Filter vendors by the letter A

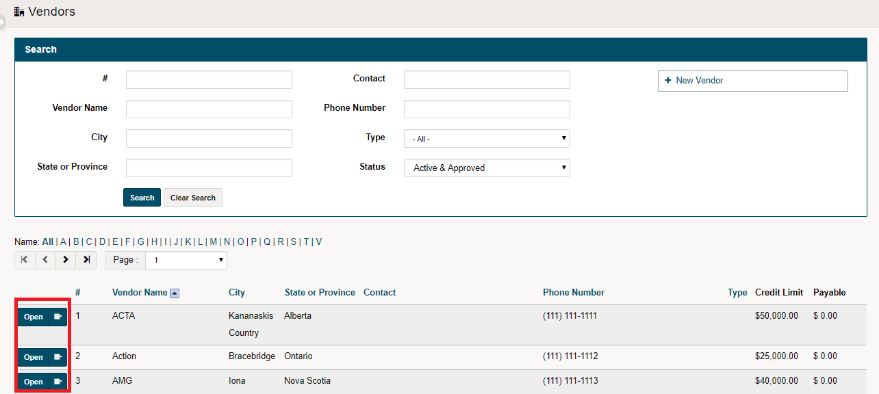click(62, 241)
